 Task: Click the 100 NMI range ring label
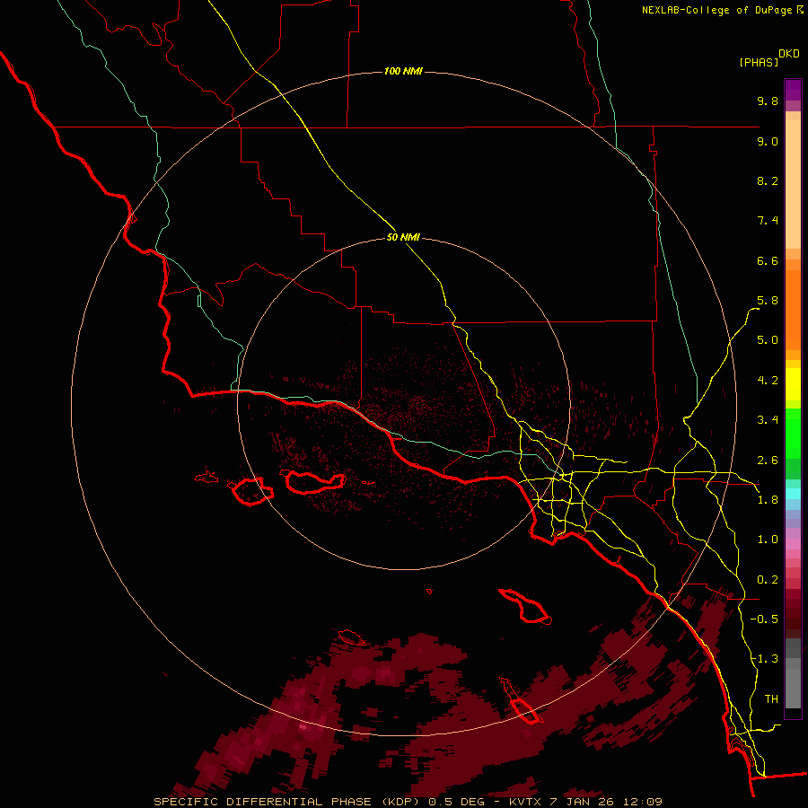pyautogui.click(x=403, y=71)
